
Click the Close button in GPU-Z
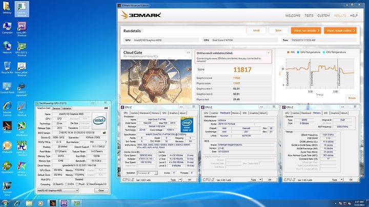pyautogui.click(x=101, y=190)
